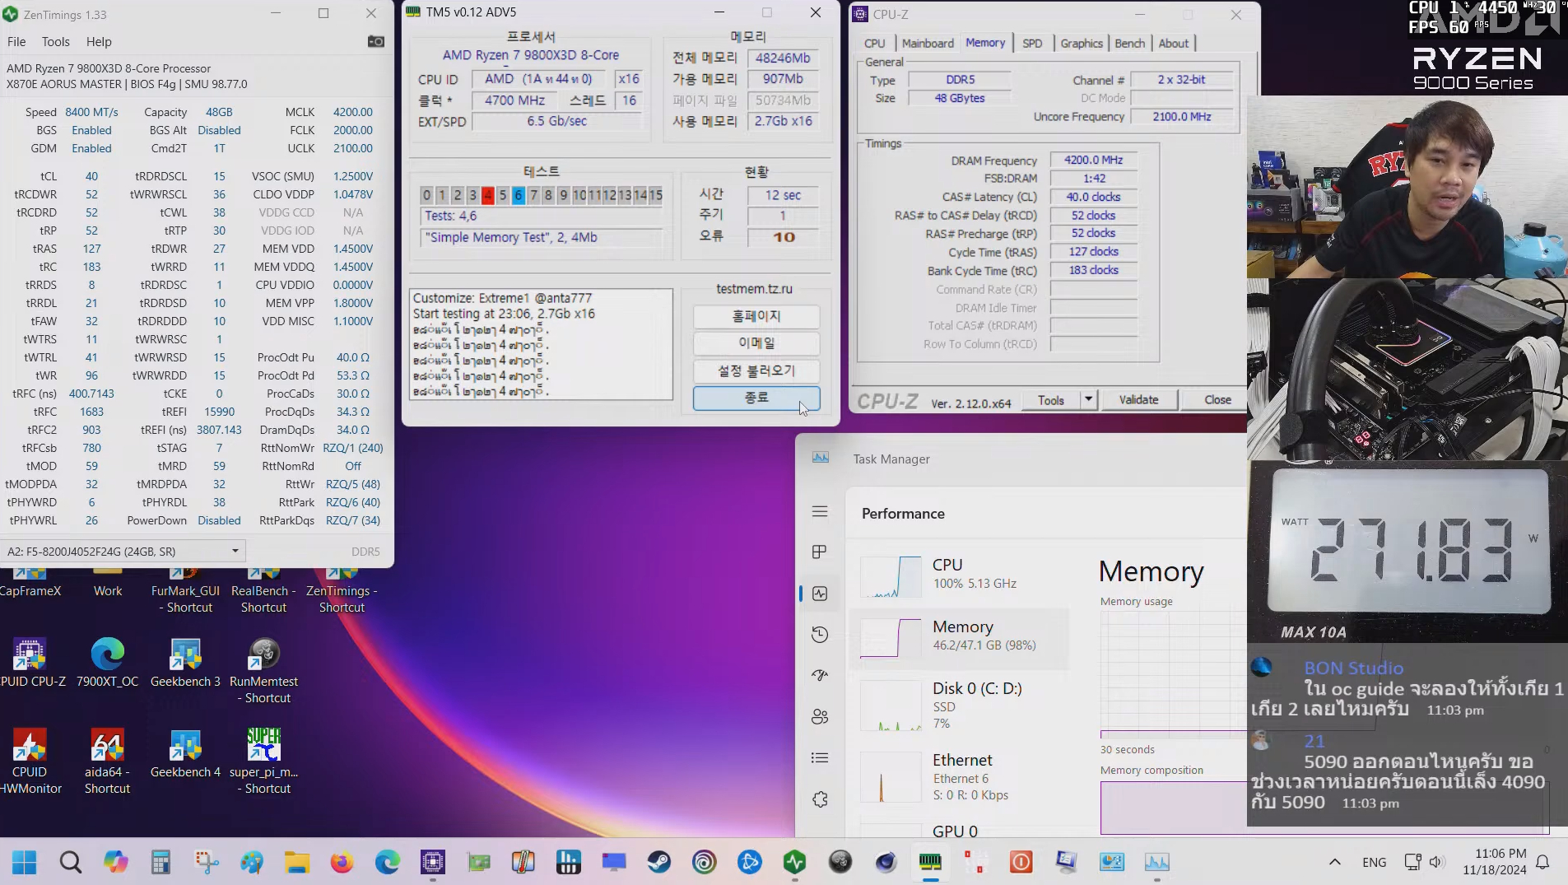Launch RunMemtest desktop shortcut

pos(263,671)
